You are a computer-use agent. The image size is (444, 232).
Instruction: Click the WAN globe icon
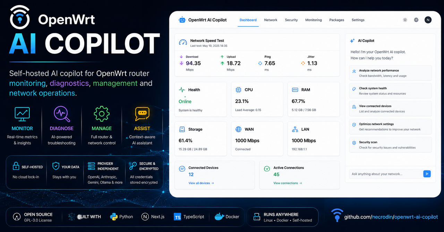tap(239, 129)
